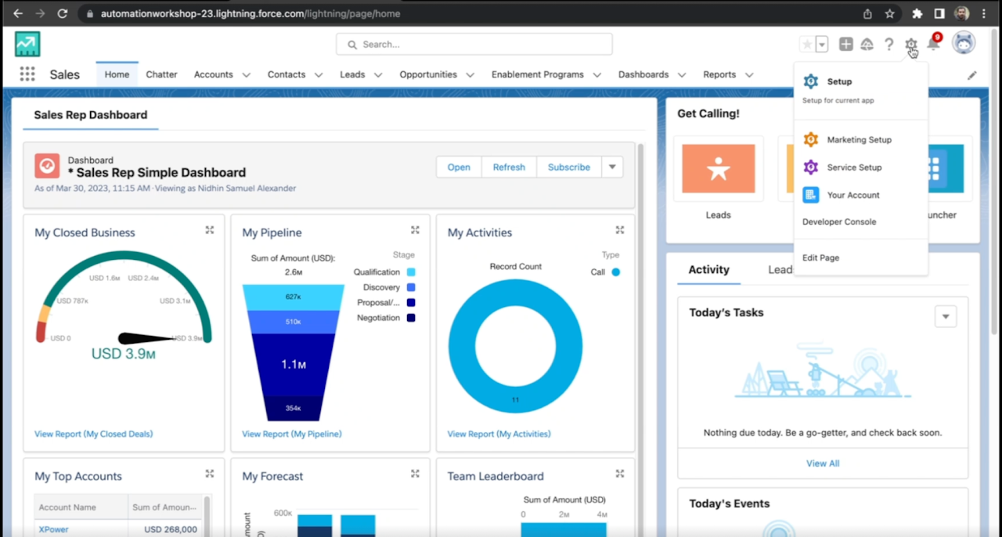
Task: Open the App Launcher grid icon
Action: point(27,74)
